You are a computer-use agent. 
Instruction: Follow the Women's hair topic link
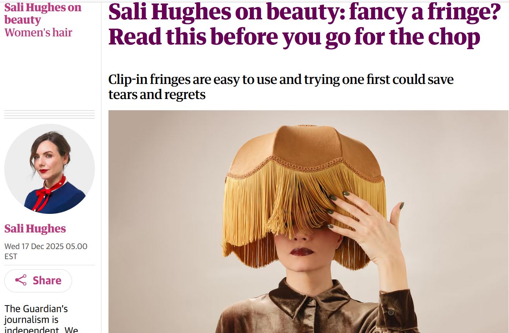(x=38, y=32)
